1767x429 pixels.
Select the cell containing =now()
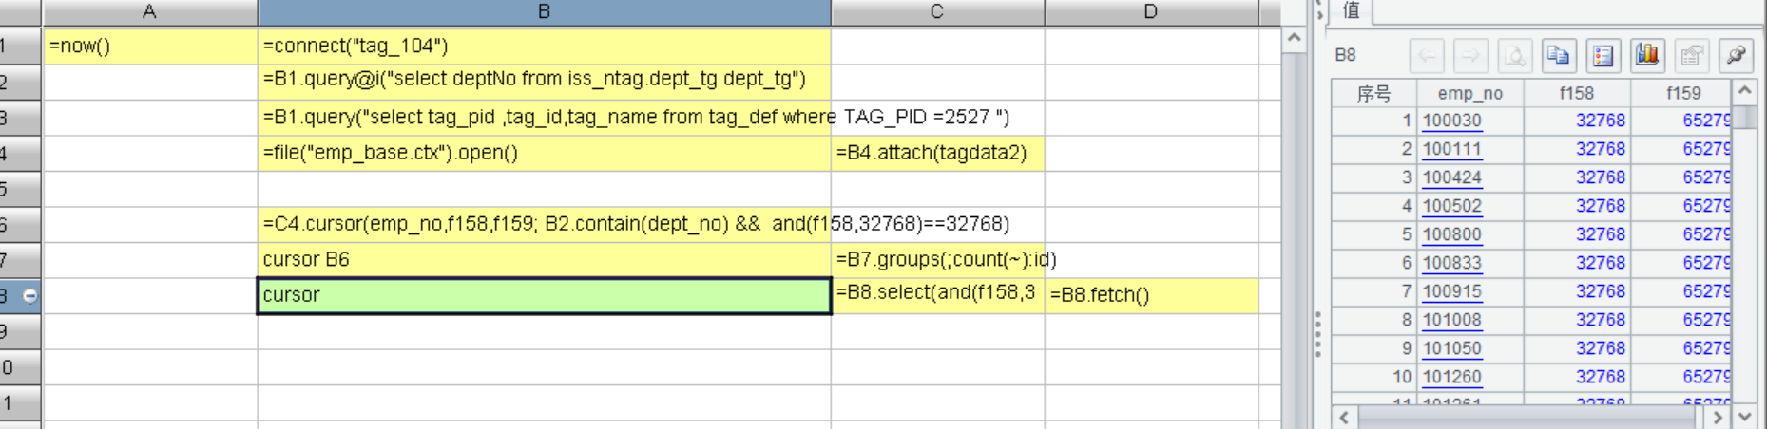[x=150, y=46]
